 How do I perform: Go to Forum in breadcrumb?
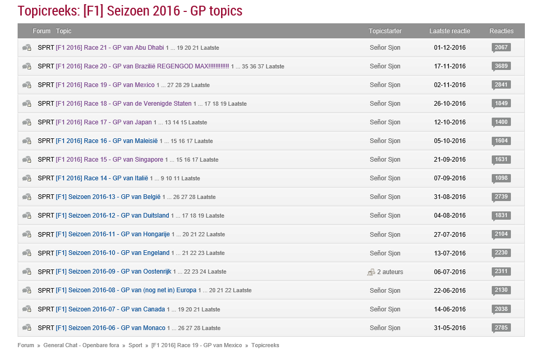[26, 346]
